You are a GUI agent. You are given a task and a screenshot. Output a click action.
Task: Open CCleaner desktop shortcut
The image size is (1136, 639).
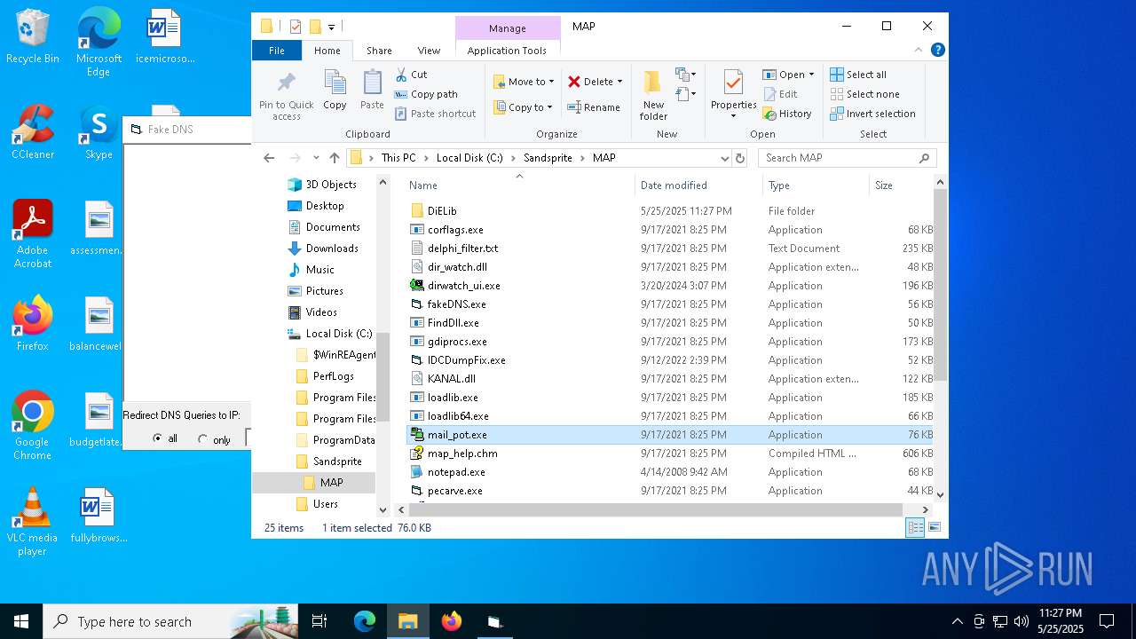click(x=33, y=133)
